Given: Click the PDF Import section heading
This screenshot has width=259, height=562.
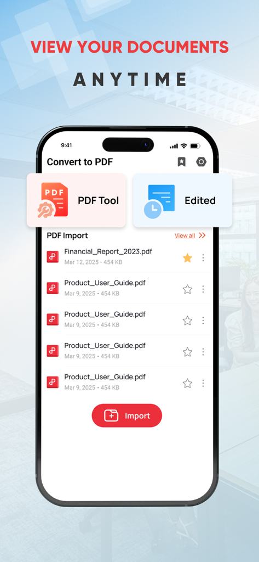Looking at the screenshot, I should 67,235.
